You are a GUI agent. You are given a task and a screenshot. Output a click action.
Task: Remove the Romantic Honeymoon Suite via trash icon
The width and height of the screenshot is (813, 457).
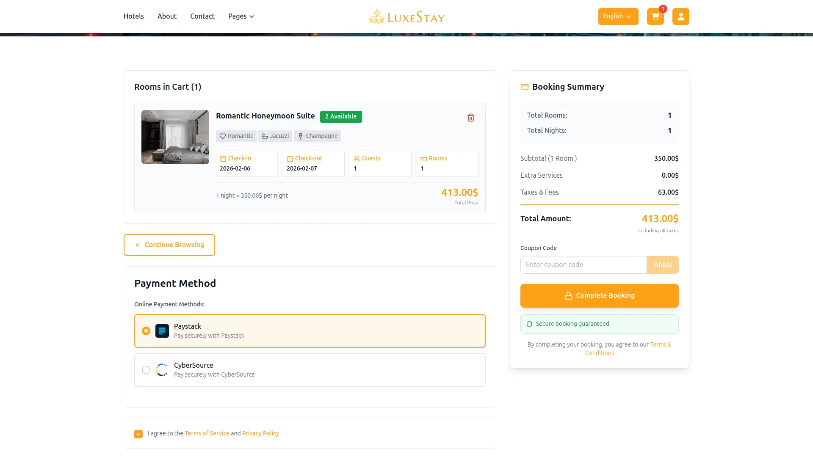pyautogui.click(x=471, y=118)
